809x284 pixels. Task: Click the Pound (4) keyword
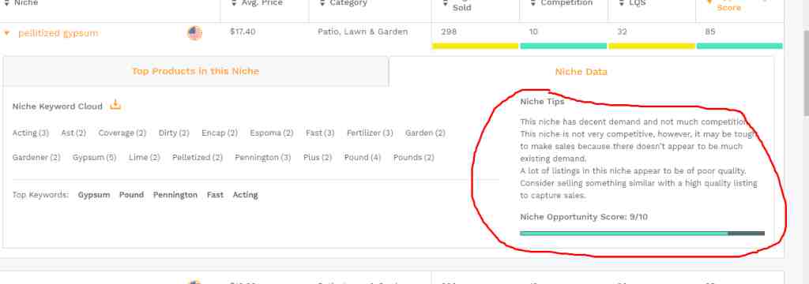coord(362,158)
